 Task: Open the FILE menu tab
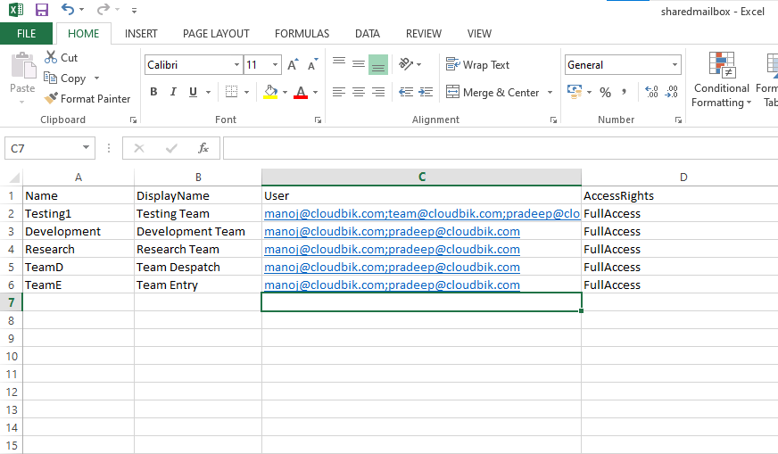pyautogui.click(x=27, y=34)
